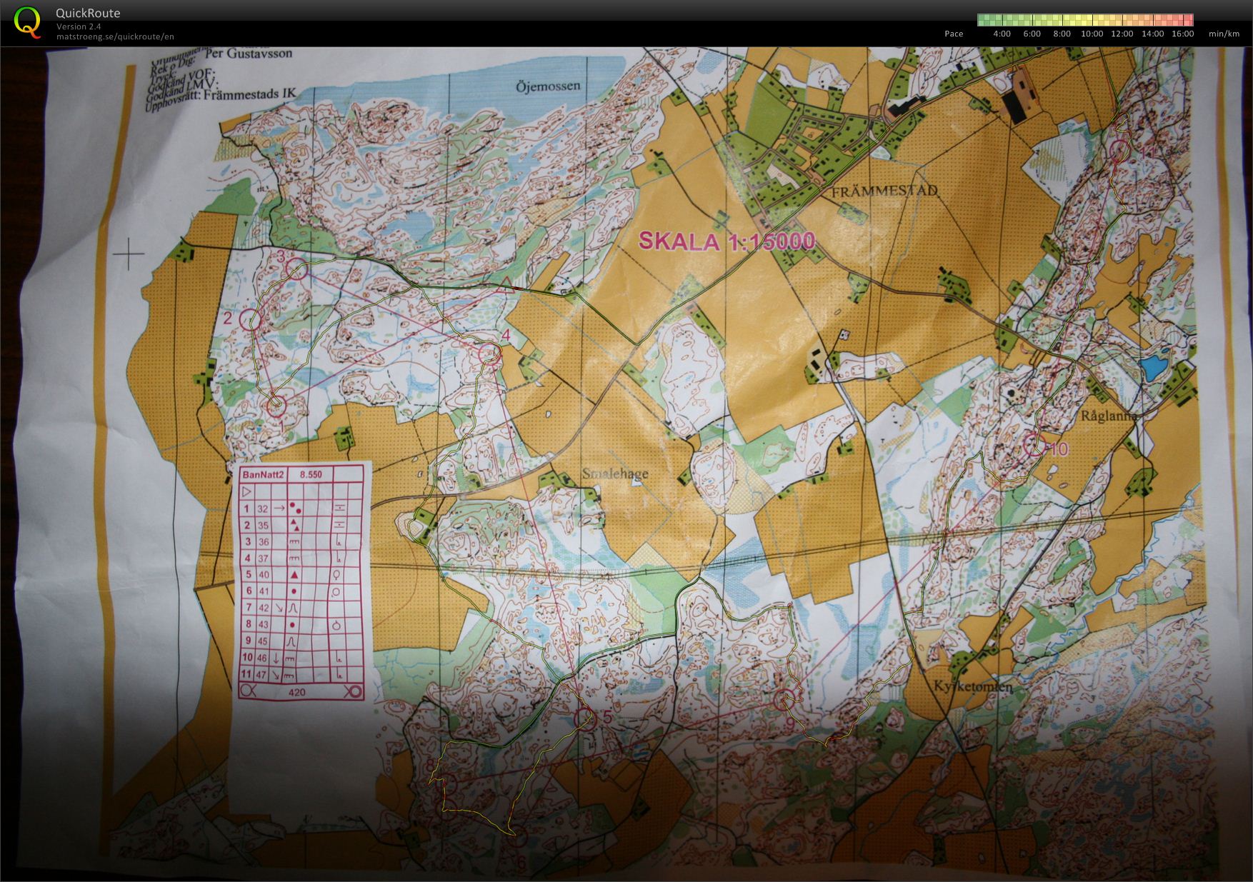Open the matstroeng.se/quickroute/en link
Image resolution: width=1253 pixels, height=882 pixels.
[x=115, y=36]
